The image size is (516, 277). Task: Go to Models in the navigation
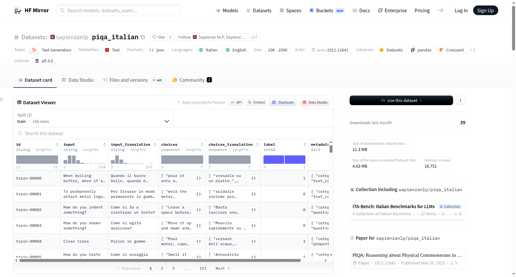click(x=227, y=11)
